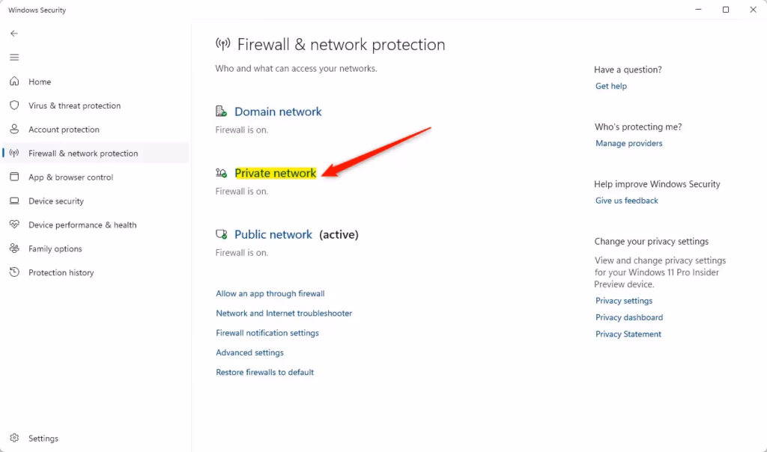Click the Account protection person icon
This screenshot has height=452, width=767.
(14, 129)
